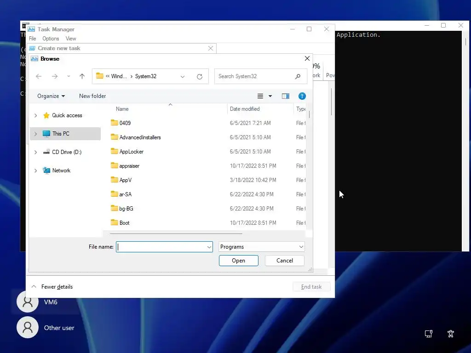Open Task Manager File menu
Image resolution: width=471 pixels, height=353 pixels.
(x=33, y=39)
